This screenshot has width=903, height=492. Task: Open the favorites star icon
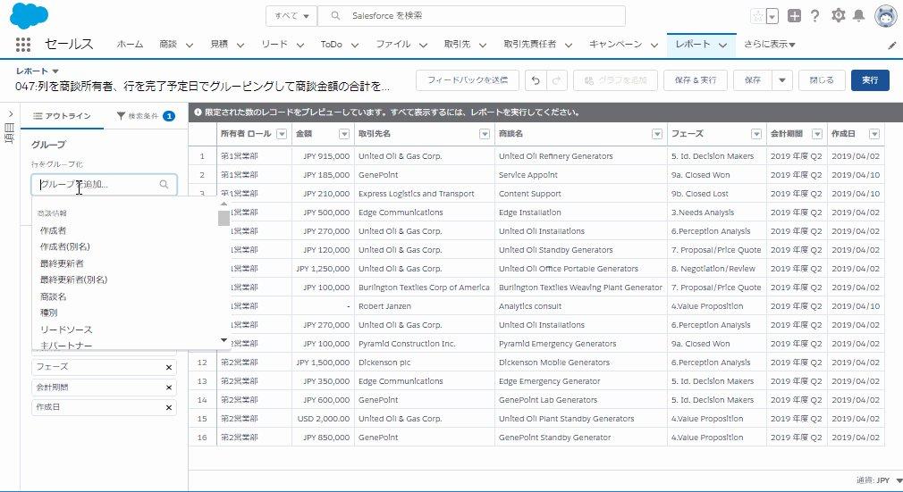click(758, 16)
